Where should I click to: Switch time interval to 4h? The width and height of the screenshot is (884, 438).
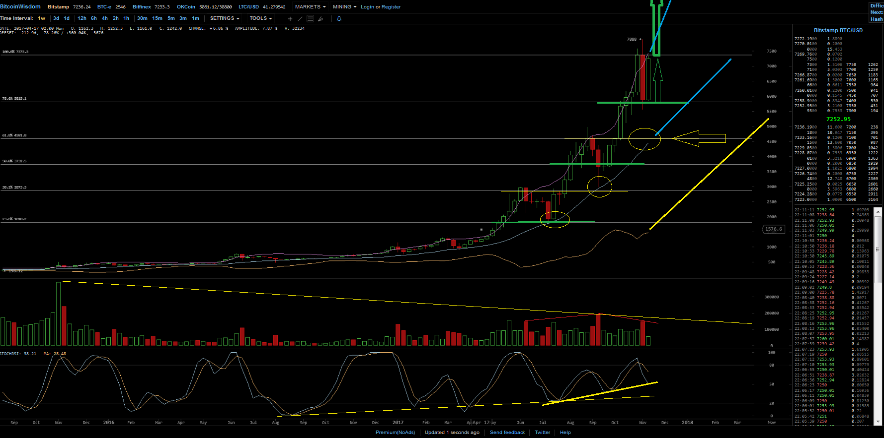(x=105, y=18)
